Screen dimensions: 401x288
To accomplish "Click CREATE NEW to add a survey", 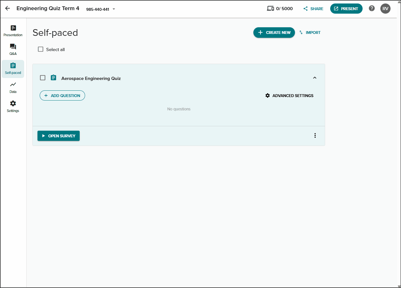I will click(274, 32).
